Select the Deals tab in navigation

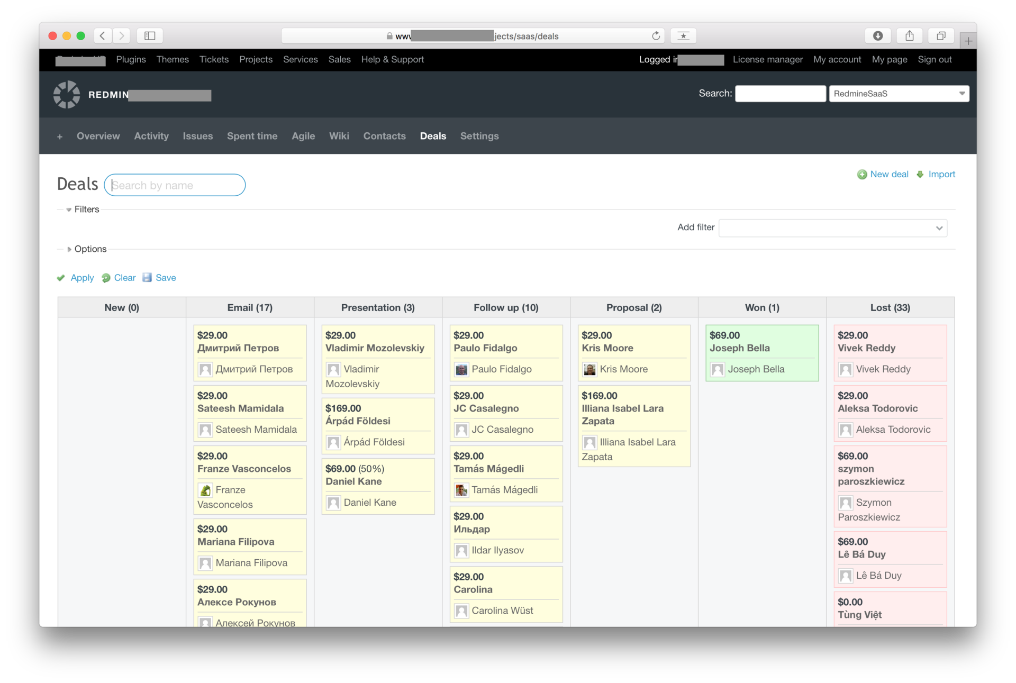(433, 135)
